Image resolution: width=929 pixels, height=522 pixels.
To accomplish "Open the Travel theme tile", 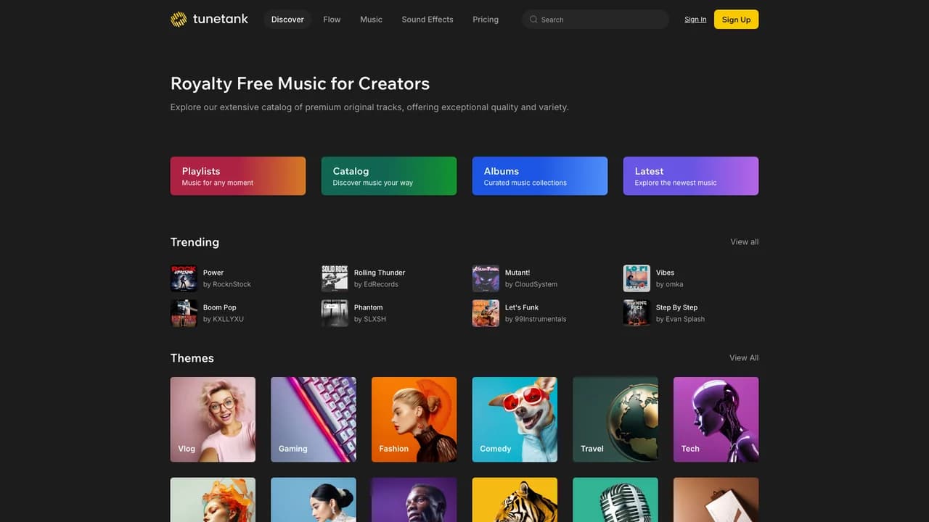I will tap(615, 420).
